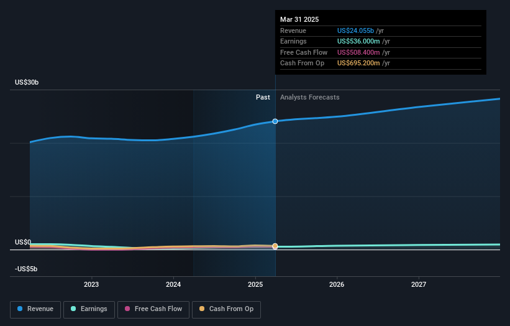
Task: Toggle the Revenue legend button
Action: click(35, 309)
